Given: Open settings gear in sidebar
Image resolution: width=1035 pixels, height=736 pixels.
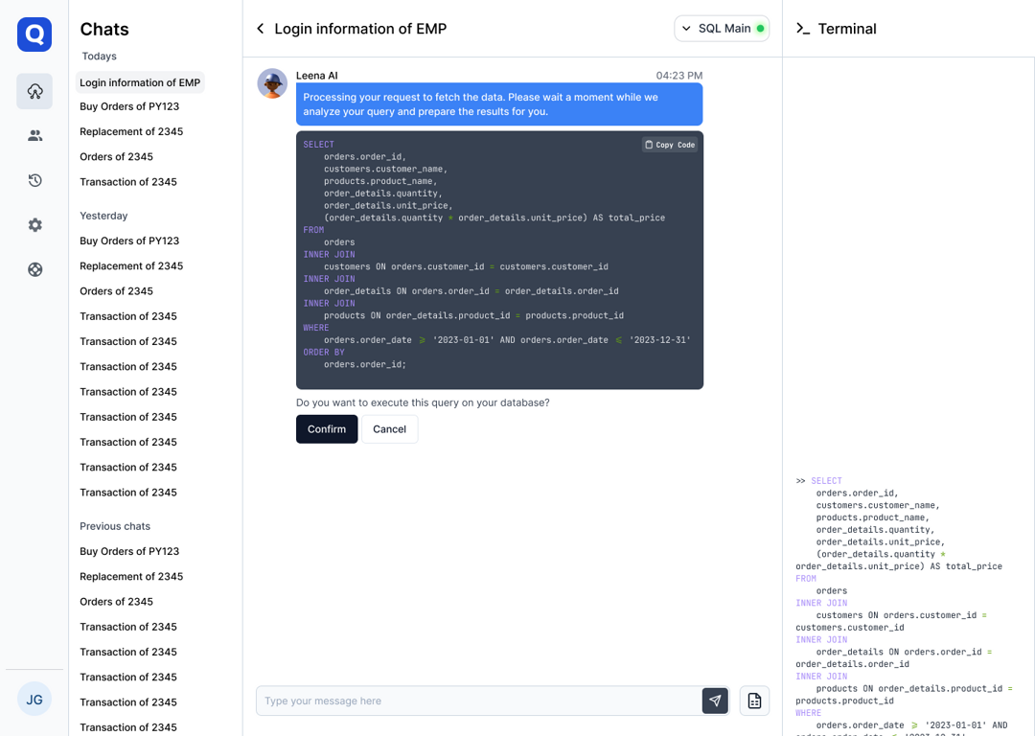Looking at the screenshot, I should [34, 225].
